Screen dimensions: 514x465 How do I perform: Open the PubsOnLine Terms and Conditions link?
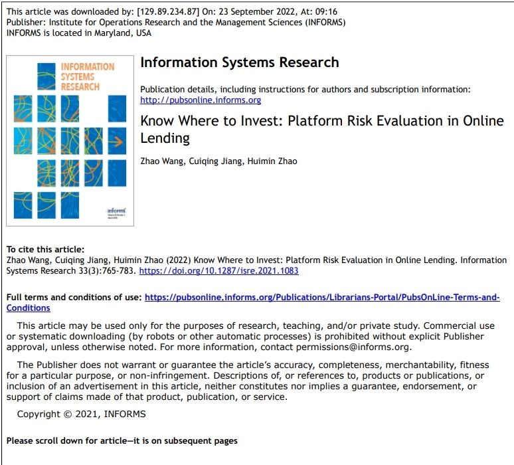[253, 302]
